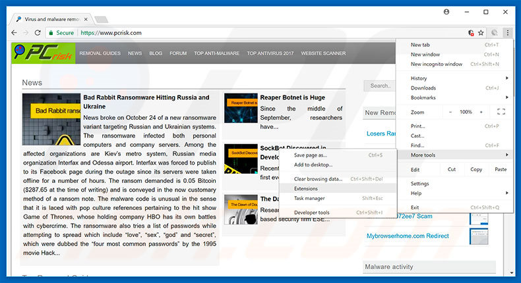Open BLOG in site navigation
The image size is (521, 283).
click(x=156, y=53)
